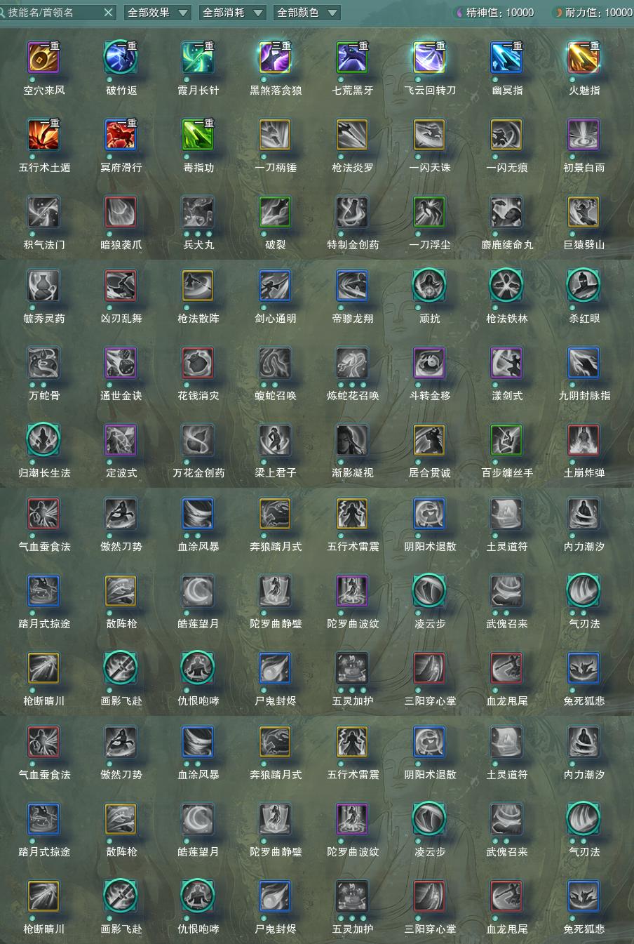The height and width of the screenshot is (944, 634).
Task: Pick the 九阴封脉指 skill icon
Action: pos(584,363)
